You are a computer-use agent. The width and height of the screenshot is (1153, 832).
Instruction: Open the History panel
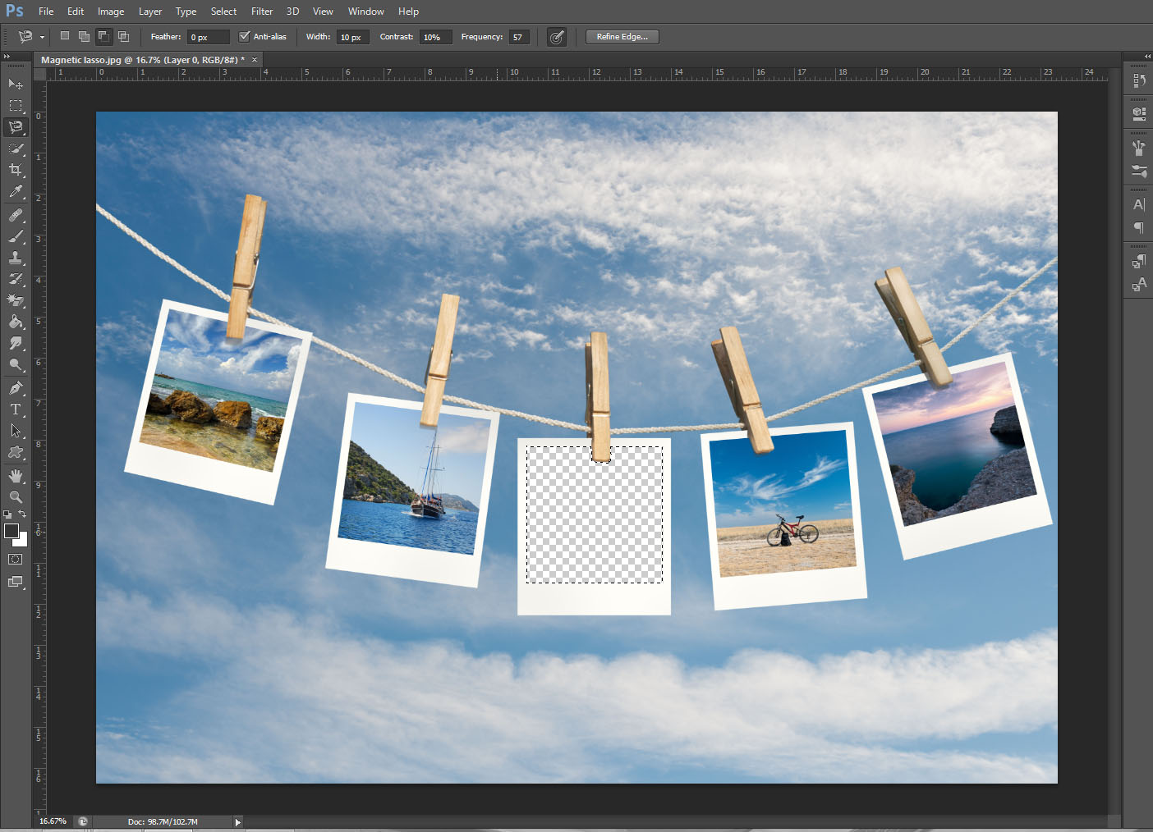coord(1137,80)
